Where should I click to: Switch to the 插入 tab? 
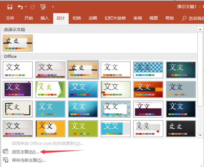click(x=45, y=18)
